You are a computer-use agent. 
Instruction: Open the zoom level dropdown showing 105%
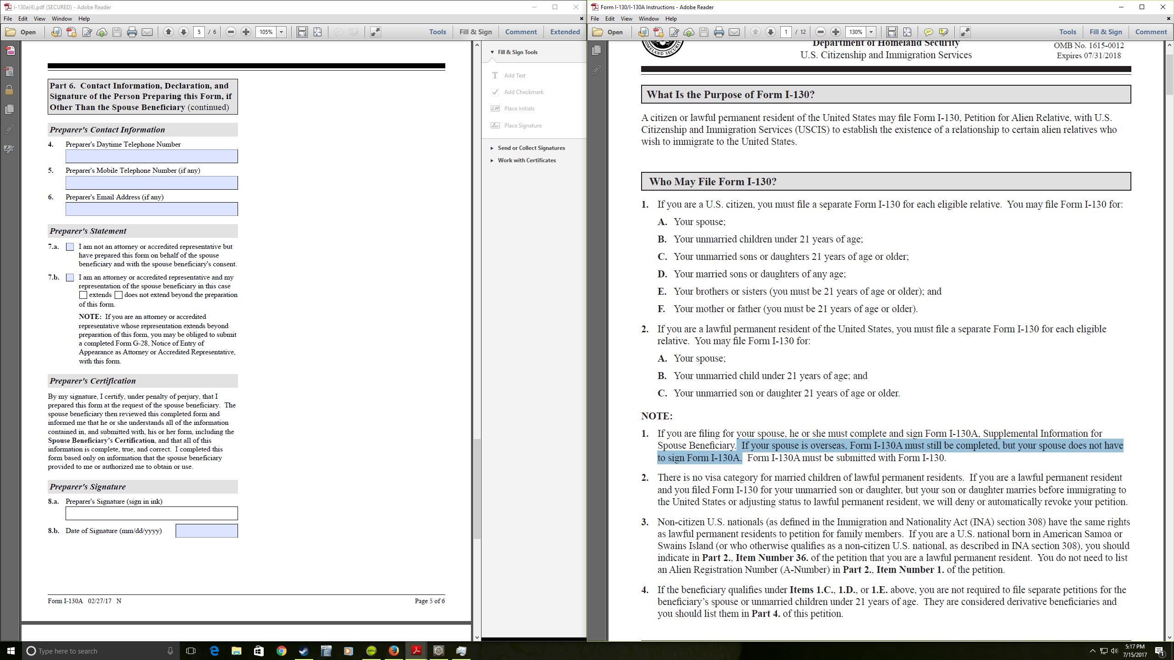point(282,32)
